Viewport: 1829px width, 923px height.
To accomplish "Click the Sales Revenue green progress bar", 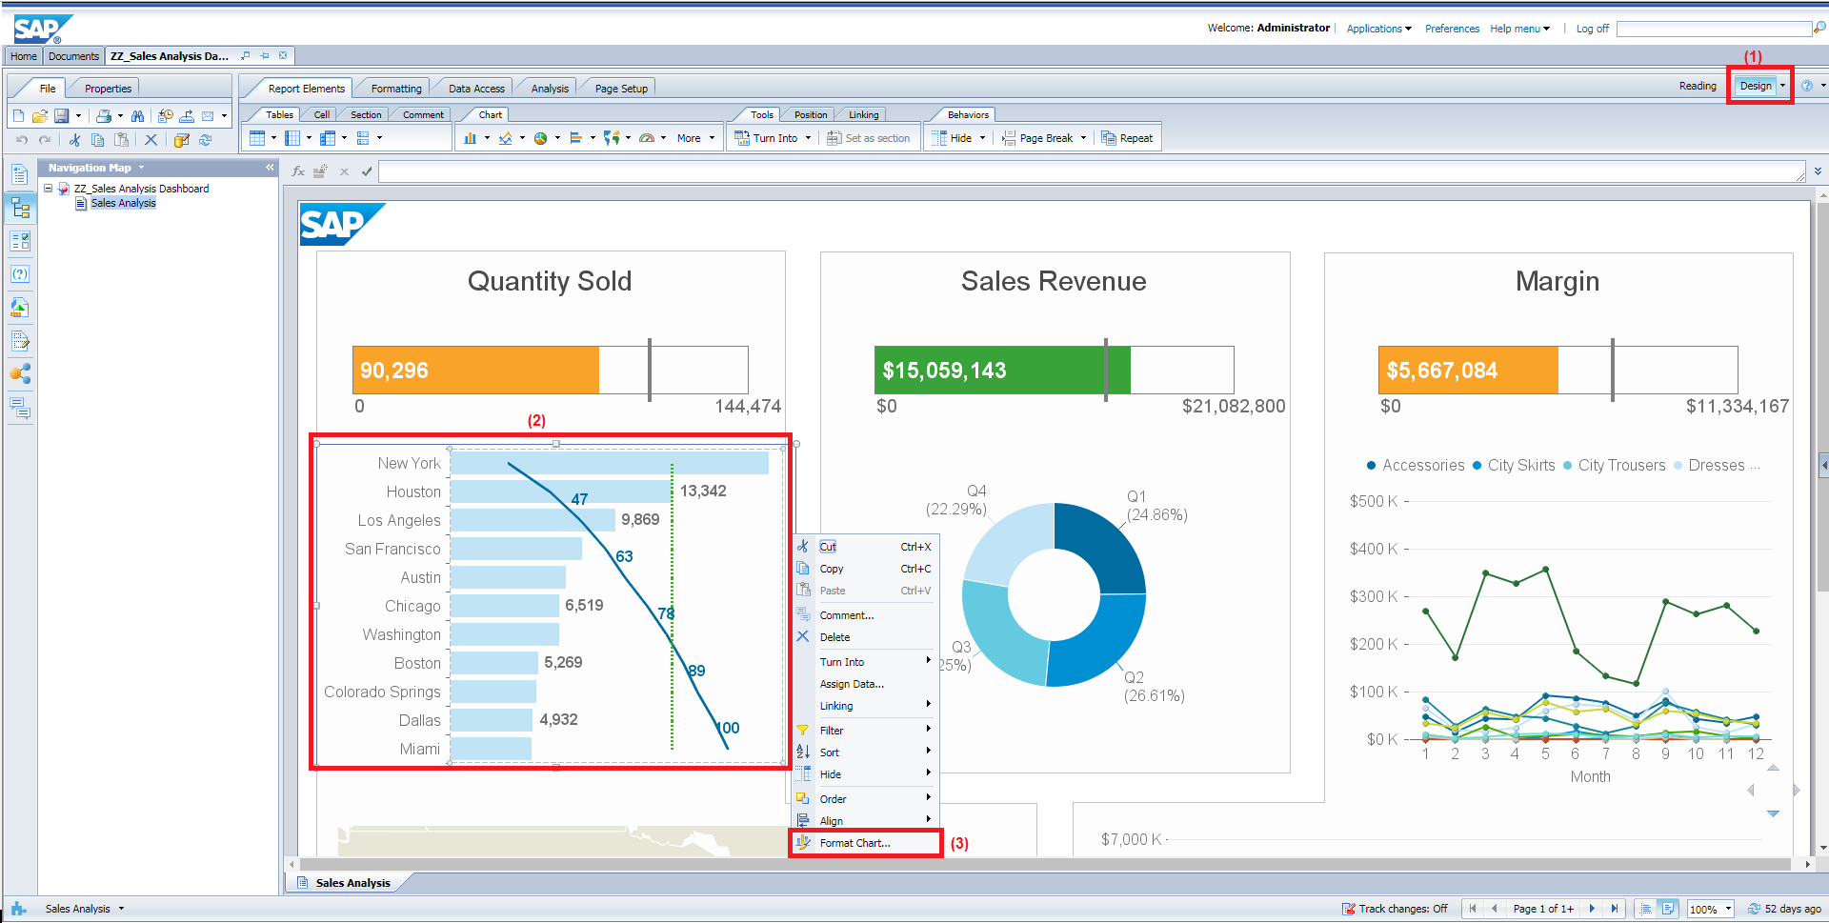I will 1002,371.
